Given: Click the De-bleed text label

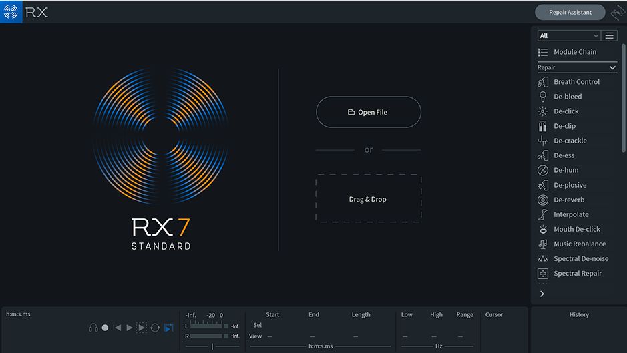Looking at the screenshot, I should click(x=568, y=97).
